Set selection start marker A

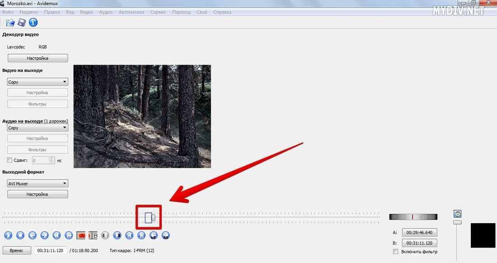tap(81, 235)
